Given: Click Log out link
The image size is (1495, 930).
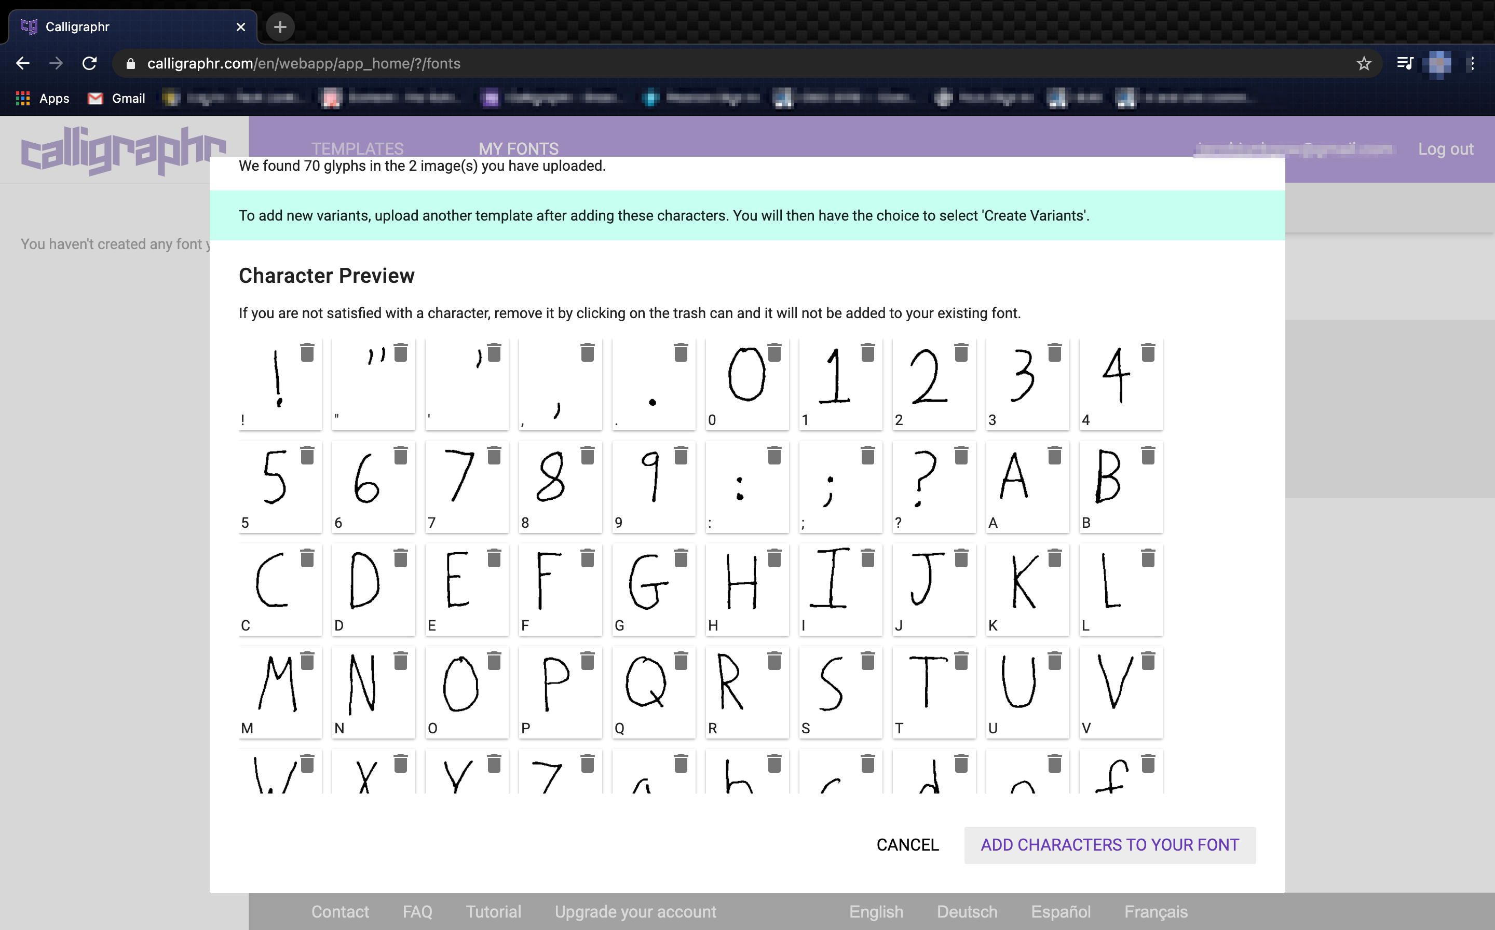Looking at the screenshot, I should tap(1445, 150).
